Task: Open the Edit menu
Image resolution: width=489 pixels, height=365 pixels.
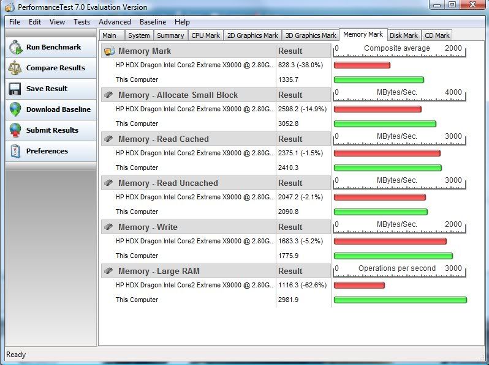Action: click(35, 22)
